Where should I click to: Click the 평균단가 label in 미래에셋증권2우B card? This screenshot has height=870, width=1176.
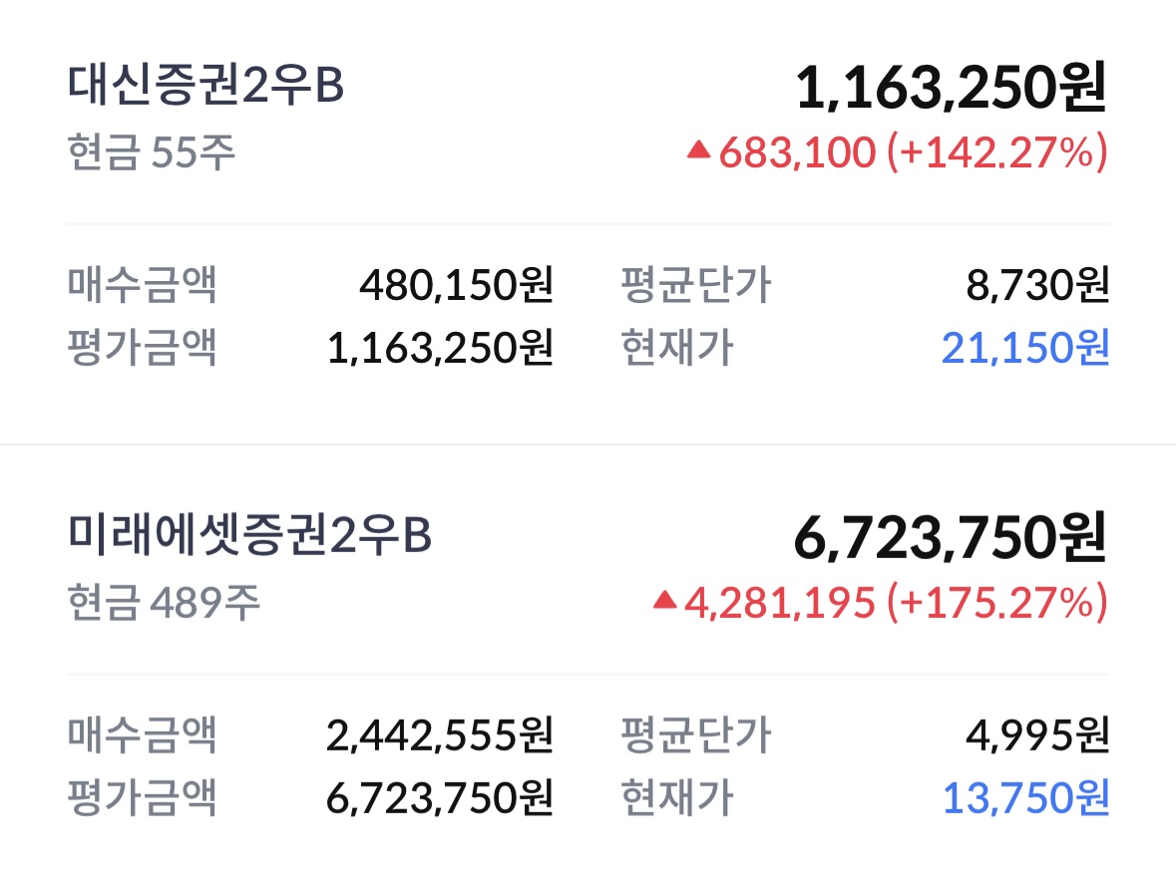pos(695,736)
